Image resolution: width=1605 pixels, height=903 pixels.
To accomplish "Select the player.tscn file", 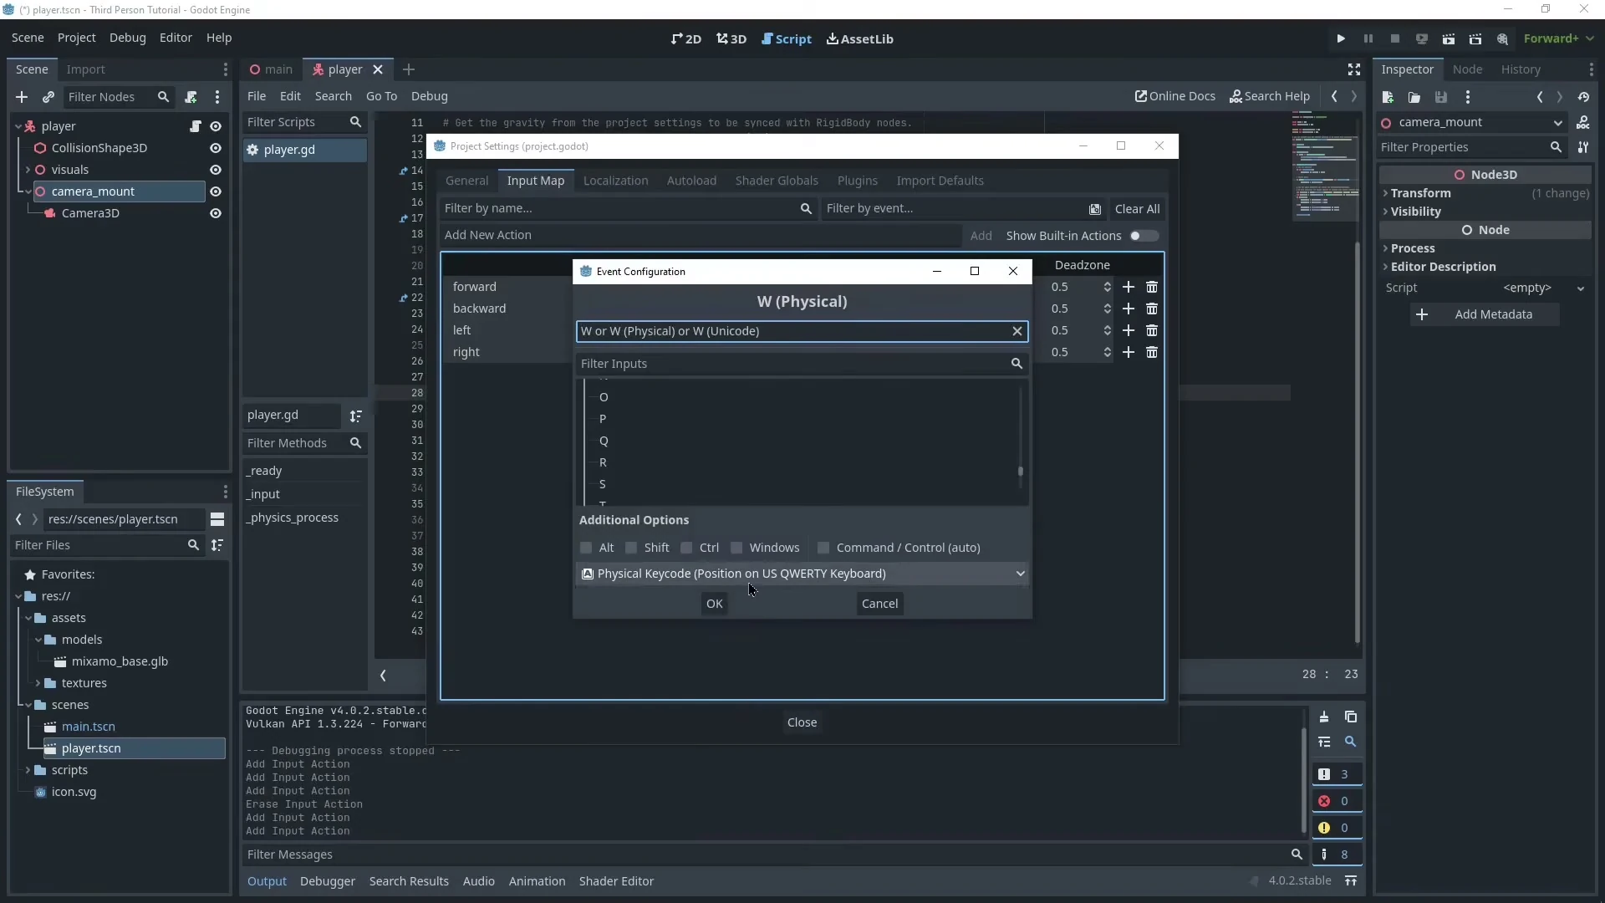I will 135,748.
